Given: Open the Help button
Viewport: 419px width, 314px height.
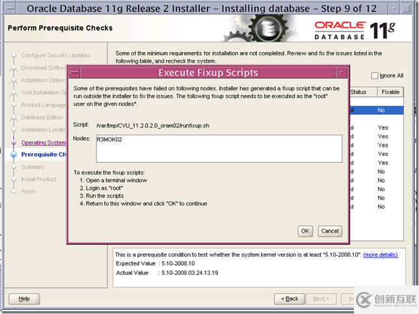Looking at the screenshot, I should (x=24, y=299).
